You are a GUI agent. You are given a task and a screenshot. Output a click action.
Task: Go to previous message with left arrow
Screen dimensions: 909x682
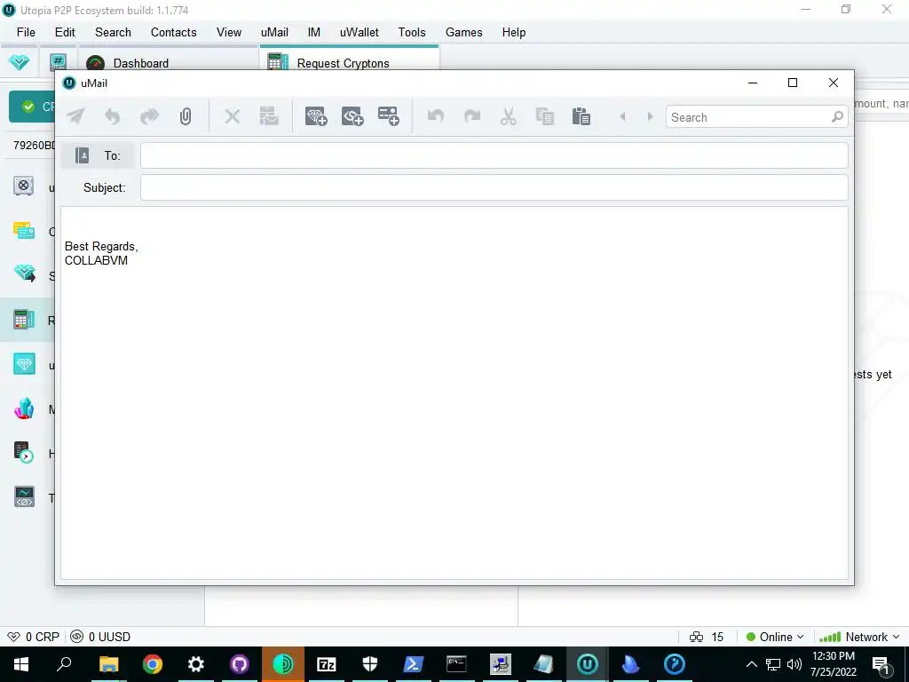[622, 116]
